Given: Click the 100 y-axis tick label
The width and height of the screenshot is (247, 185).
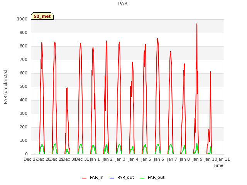Looking at the screenshot, I should tap(24, 140).
